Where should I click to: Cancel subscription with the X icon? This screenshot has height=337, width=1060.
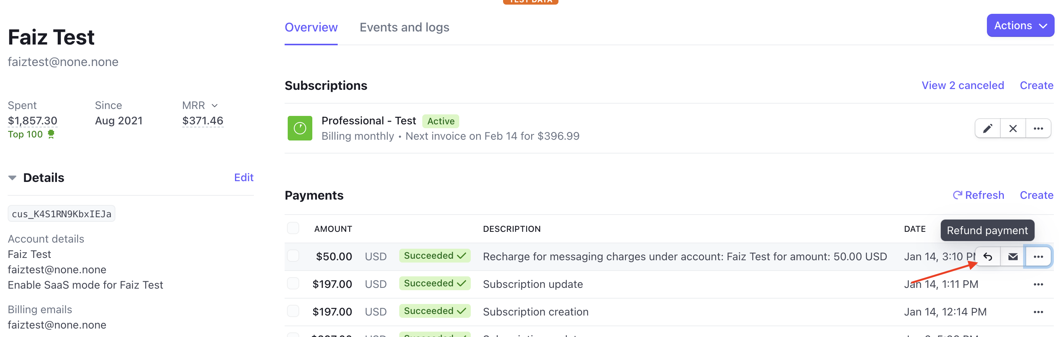pos(1013,129)
